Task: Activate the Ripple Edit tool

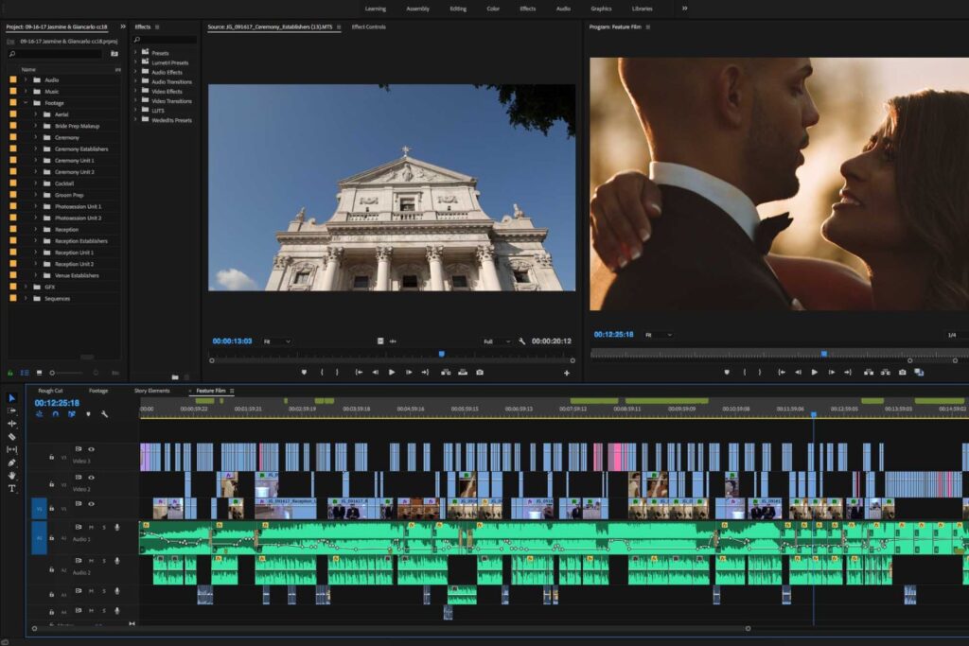Action: 12,424
